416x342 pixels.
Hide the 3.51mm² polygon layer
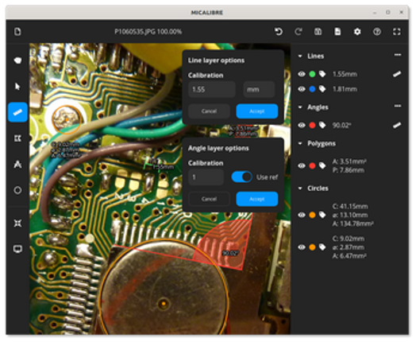click(x=302, y=165)
